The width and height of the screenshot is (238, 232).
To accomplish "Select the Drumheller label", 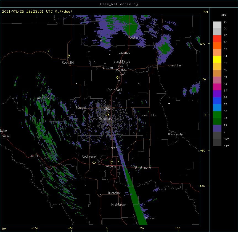I will click(x=176, y=134).
